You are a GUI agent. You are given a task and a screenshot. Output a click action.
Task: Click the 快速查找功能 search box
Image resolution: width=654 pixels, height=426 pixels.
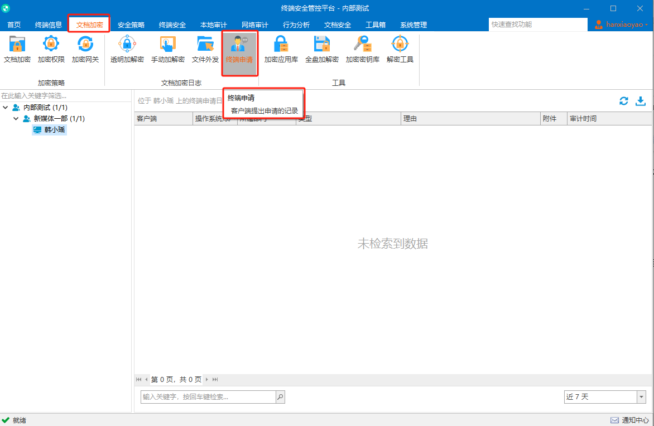pos(537,25)
